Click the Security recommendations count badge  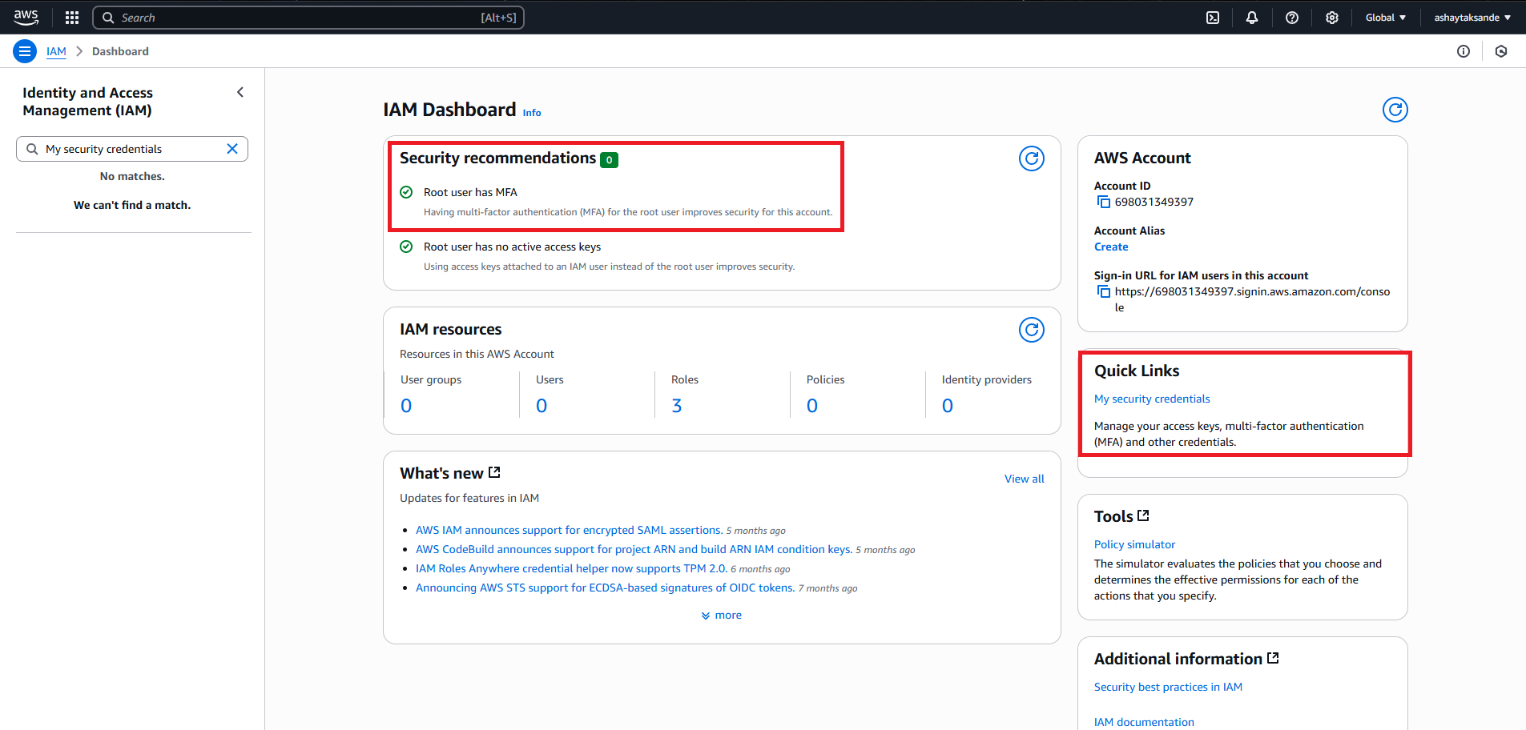pyautogui.click(x=609, y=160)
